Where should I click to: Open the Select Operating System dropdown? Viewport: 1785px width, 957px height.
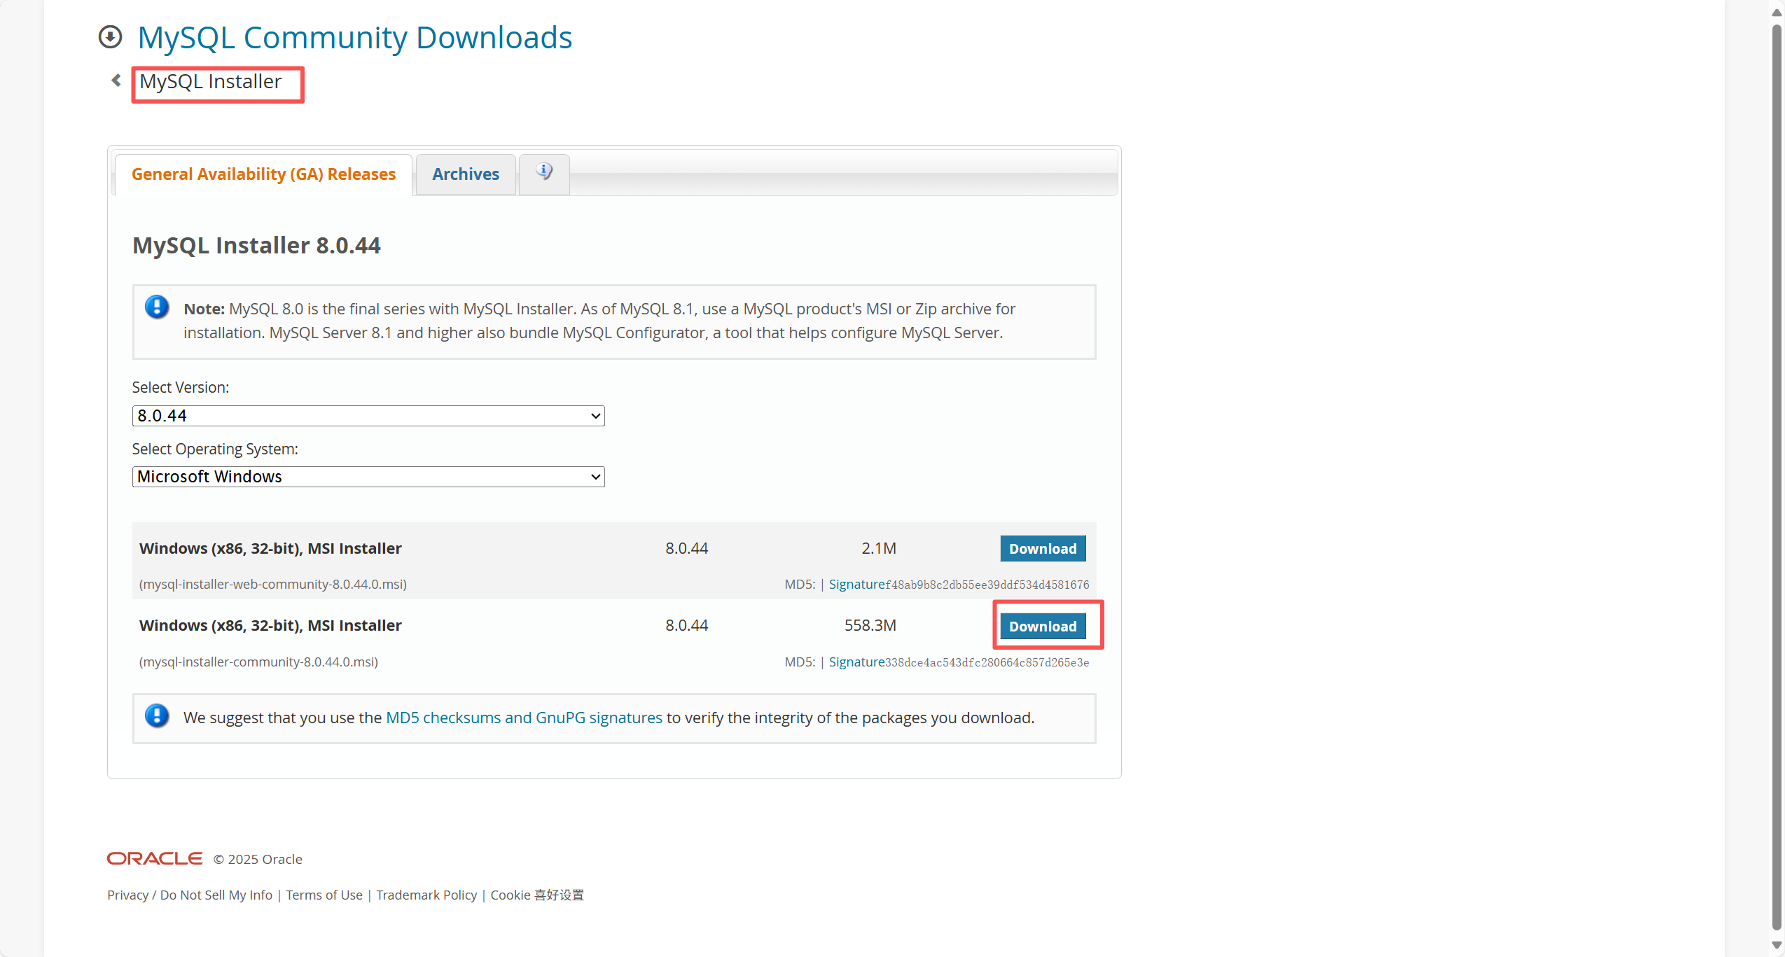[368, 477]
